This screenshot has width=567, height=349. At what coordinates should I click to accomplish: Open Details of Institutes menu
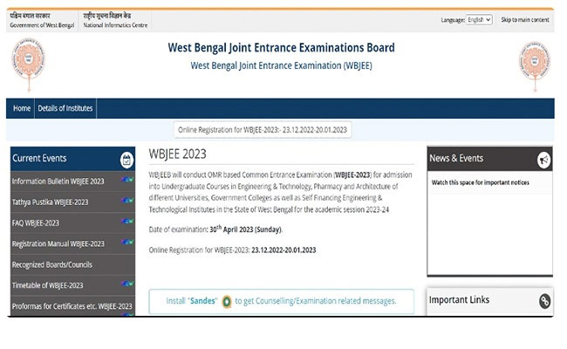[x=65, y=108]
